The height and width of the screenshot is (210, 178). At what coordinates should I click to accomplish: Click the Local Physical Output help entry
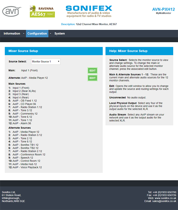coord(136,106)
